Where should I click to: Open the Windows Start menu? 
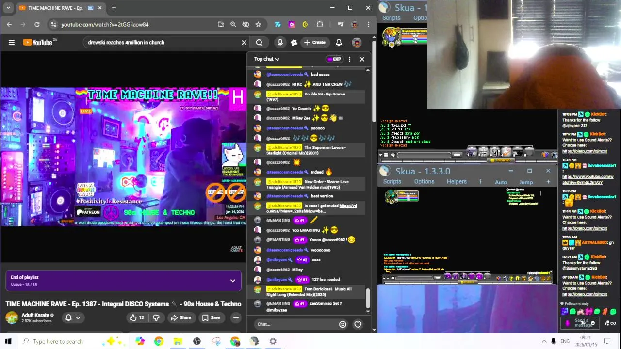tap(8, 341)
